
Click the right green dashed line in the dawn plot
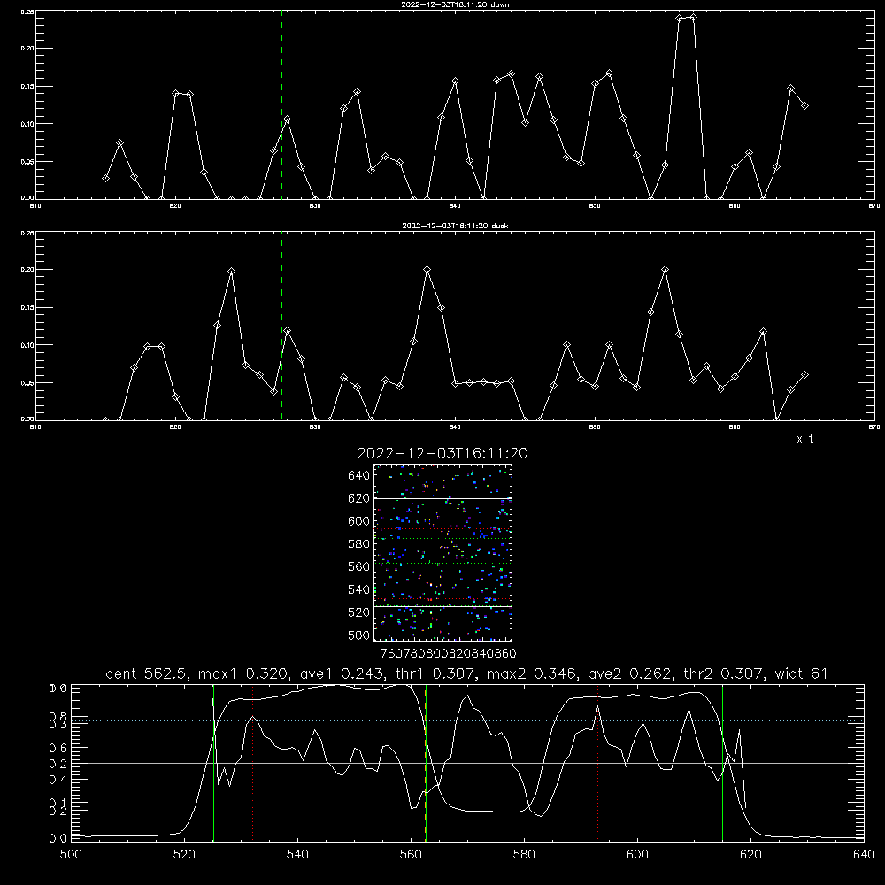coord(489,104)
